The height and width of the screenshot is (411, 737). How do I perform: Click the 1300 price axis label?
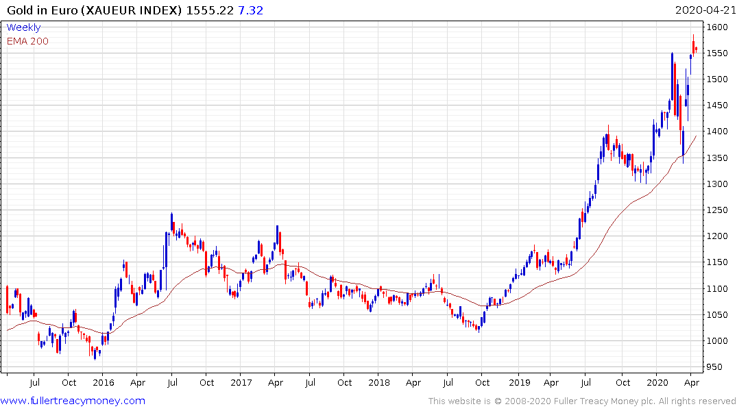pos(717,184)
